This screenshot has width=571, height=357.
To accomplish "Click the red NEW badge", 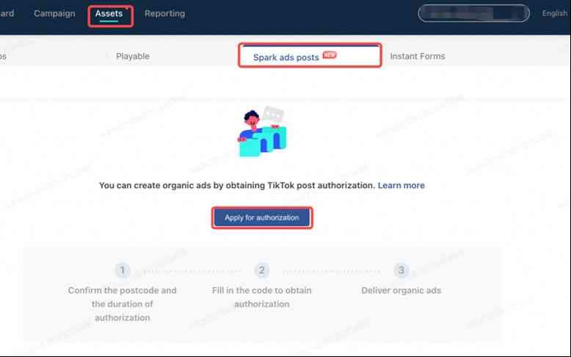I will tap(330, 55).
